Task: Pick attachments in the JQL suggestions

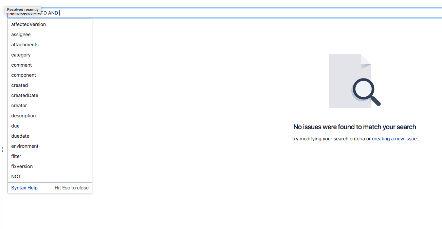Action: [x=50, y=45]
